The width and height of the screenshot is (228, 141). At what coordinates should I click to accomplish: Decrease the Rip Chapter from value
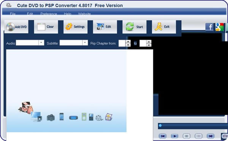[x=128, y=45]
